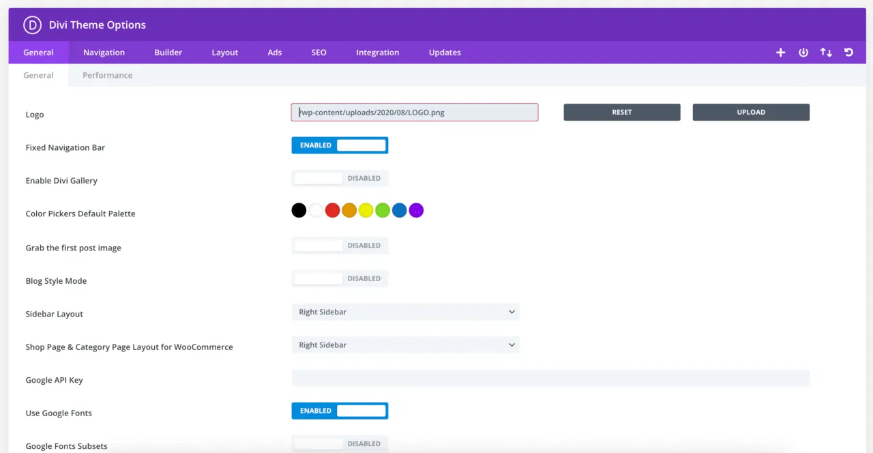Switch to the Navigation tab

[x=104, y=53]
